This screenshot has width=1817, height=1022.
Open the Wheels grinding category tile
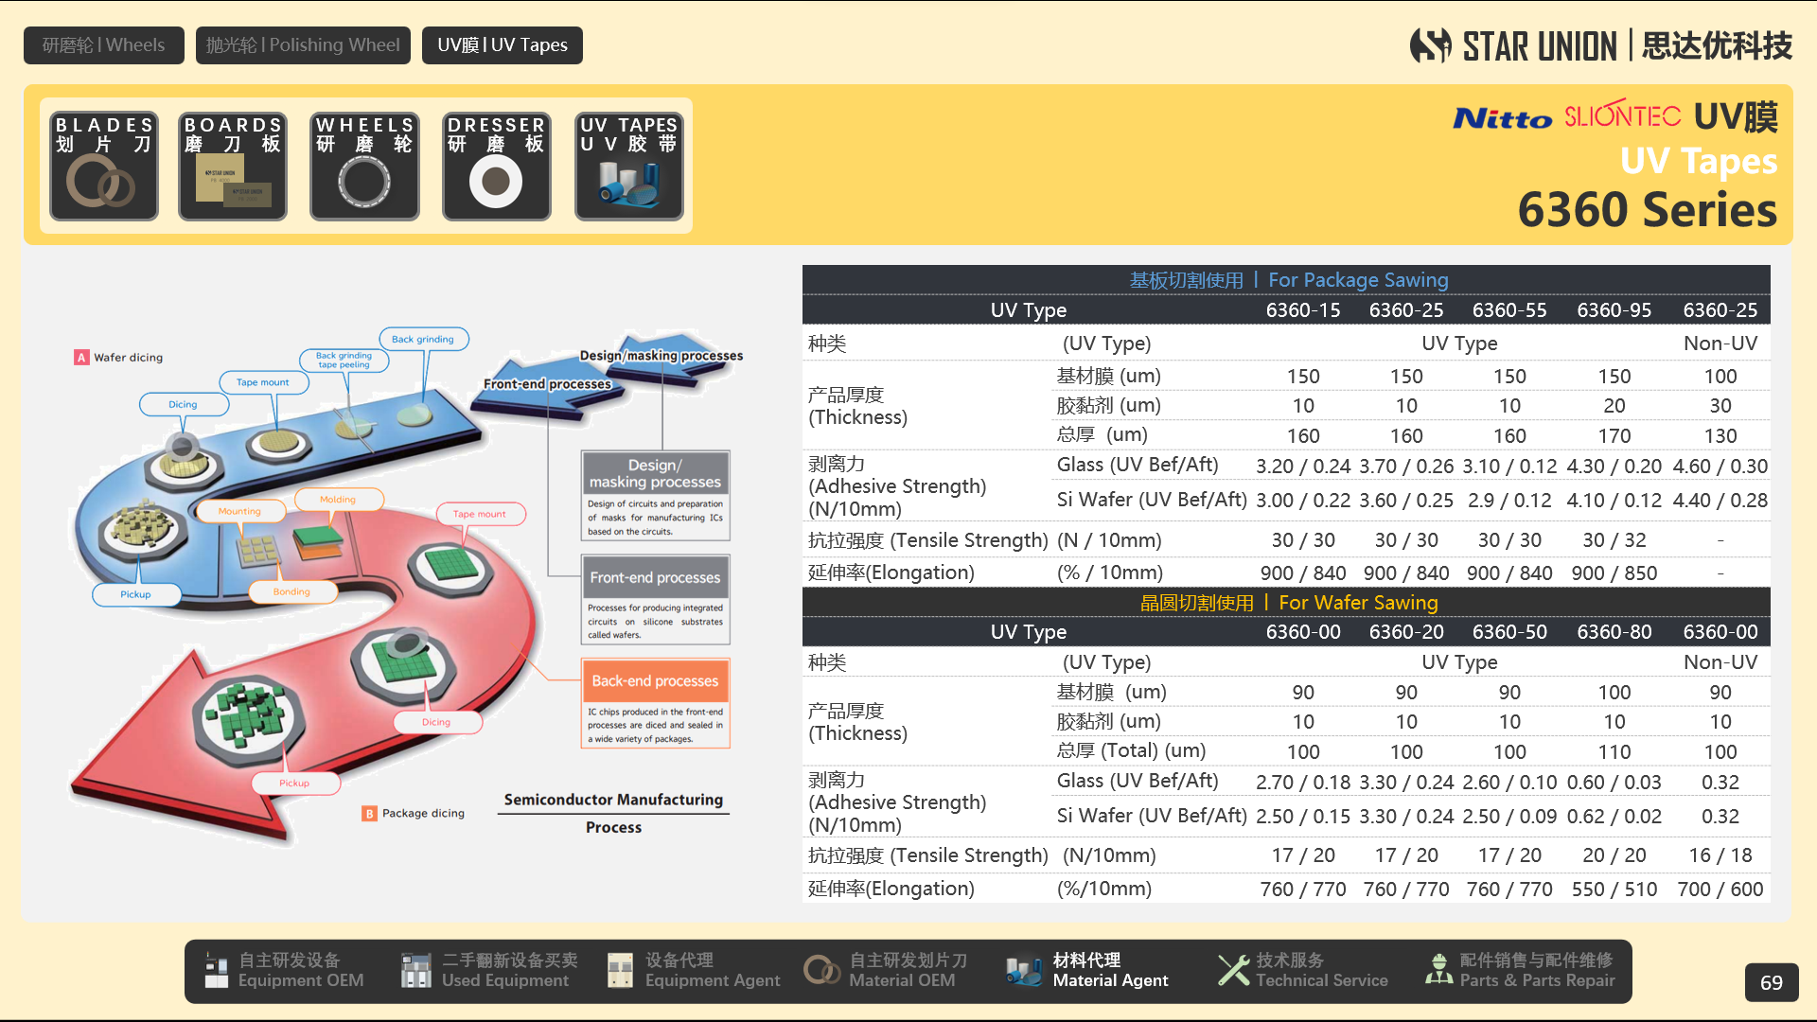coord(364,167)
